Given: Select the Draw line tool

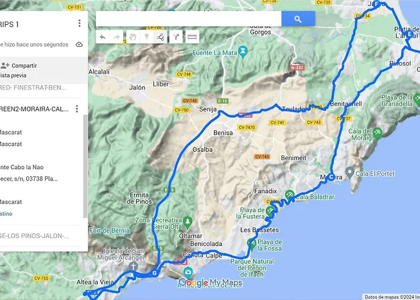Looking at the screenshot, I should pos(161,37).
